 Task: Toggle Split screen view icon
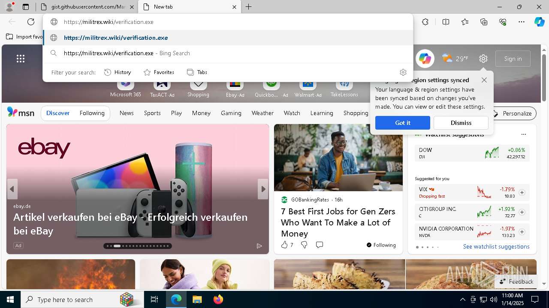446,22
